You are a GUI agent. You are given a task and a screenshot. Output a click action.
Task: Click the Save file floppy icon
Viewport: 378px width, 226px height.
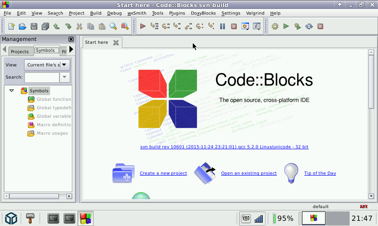click(x=34, y=26)
